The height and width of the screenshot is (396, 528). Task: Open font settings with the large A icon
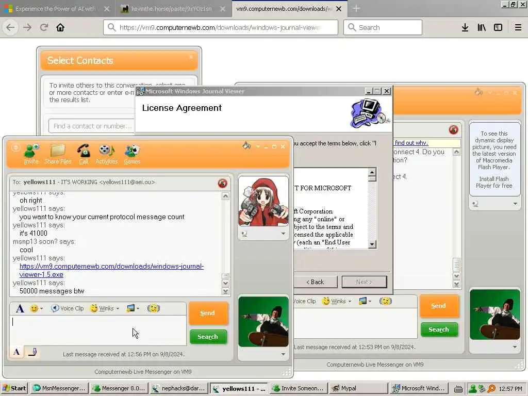click(x=20, y=308)
